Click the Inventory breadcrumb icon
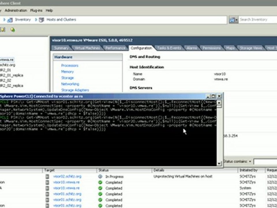This screenshot has width=277, height=208. click(10, 20)
